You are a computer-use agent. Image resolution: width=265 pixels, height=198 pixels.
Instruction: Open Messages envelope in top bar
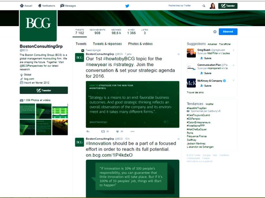coord(68,6)
